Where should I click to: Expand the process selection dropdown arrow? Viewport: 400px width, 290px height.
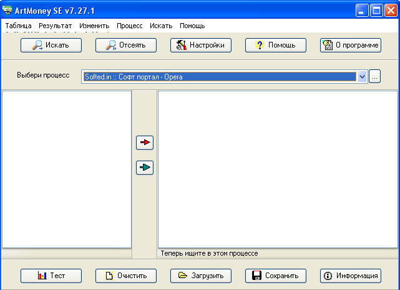tap(362, 76)
